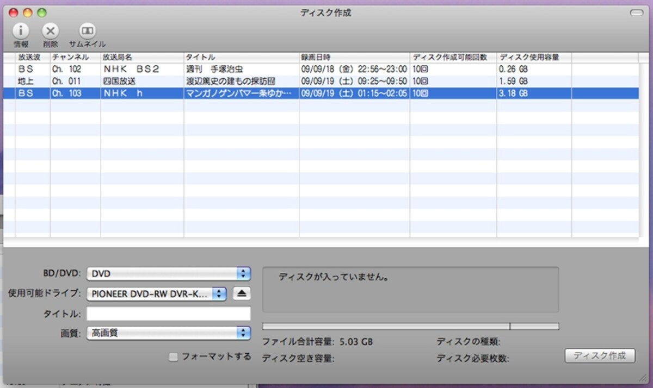Sort by the タイトル column header

coord(242,57)
